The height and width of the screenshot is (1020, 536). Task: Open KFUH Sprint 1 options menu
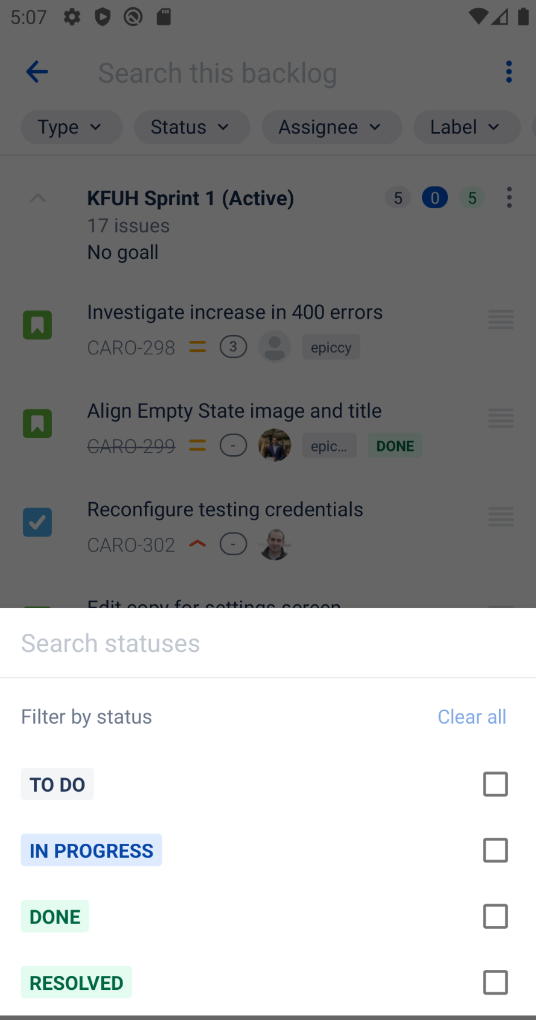coord(509,197)
